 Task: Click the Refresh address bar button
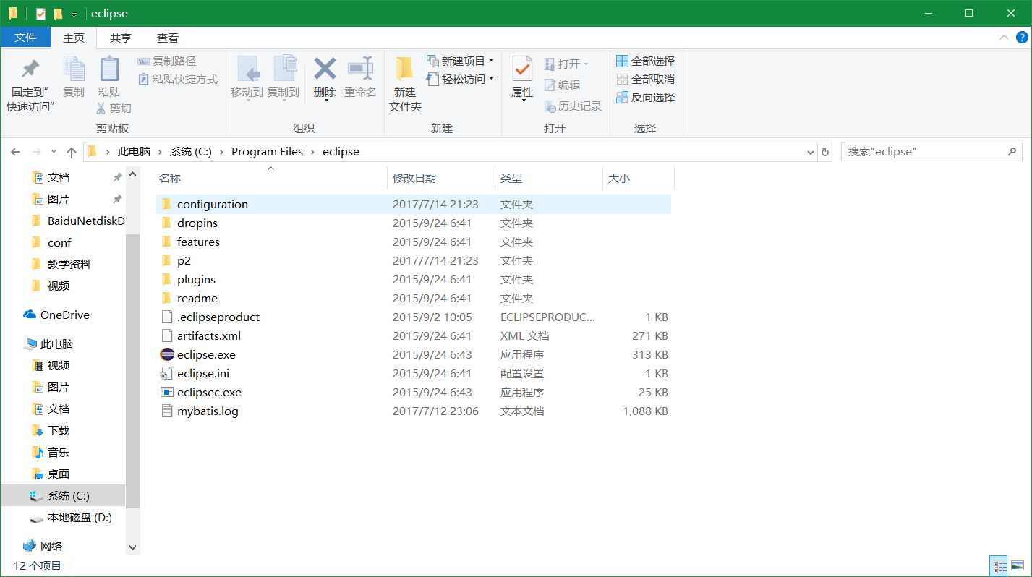[825, 152]
